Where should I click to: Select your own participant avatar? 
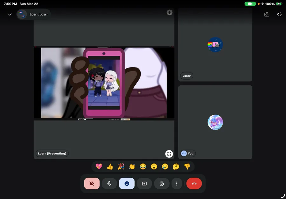click(x=215, y=122)
